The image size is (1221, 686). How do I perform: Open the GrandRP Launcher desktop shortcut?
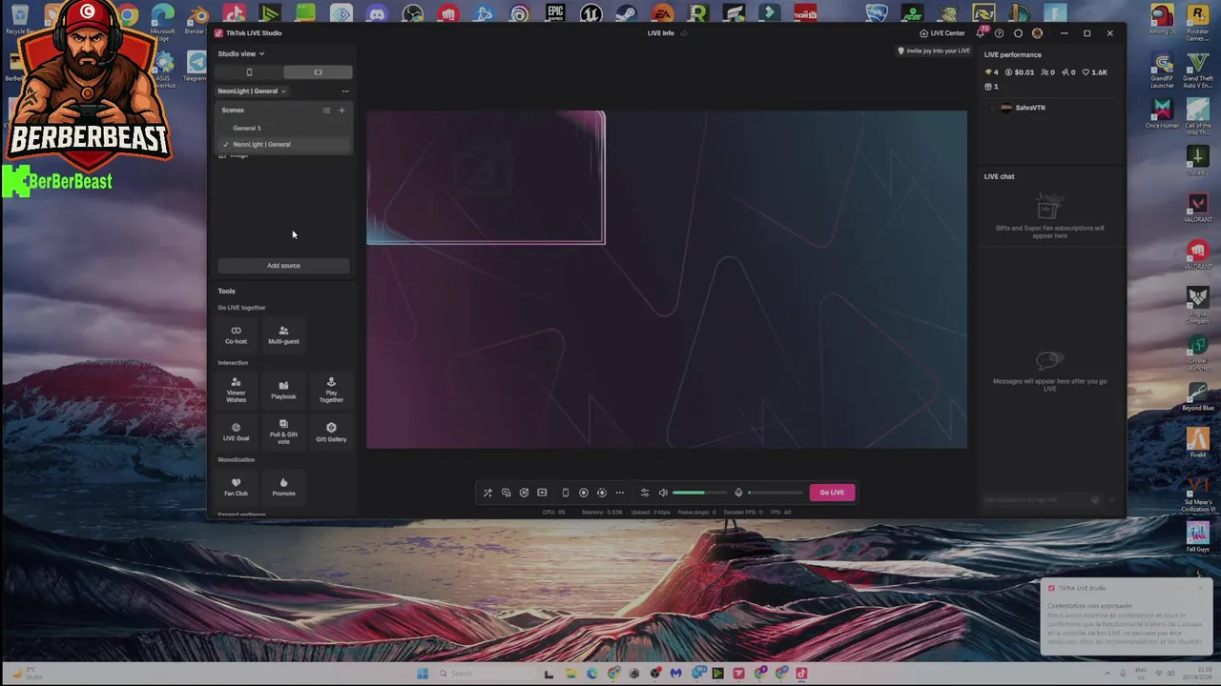coord(1162,69)
